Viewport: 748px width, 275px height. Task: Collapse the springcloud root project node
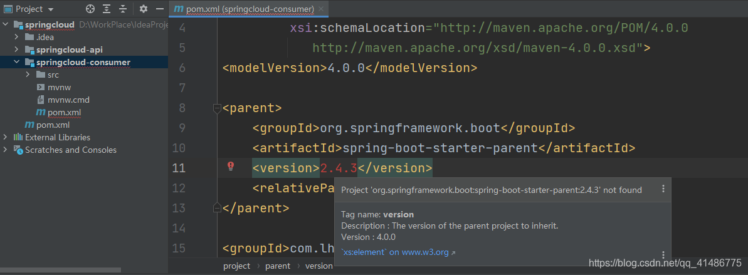point(5,24)
